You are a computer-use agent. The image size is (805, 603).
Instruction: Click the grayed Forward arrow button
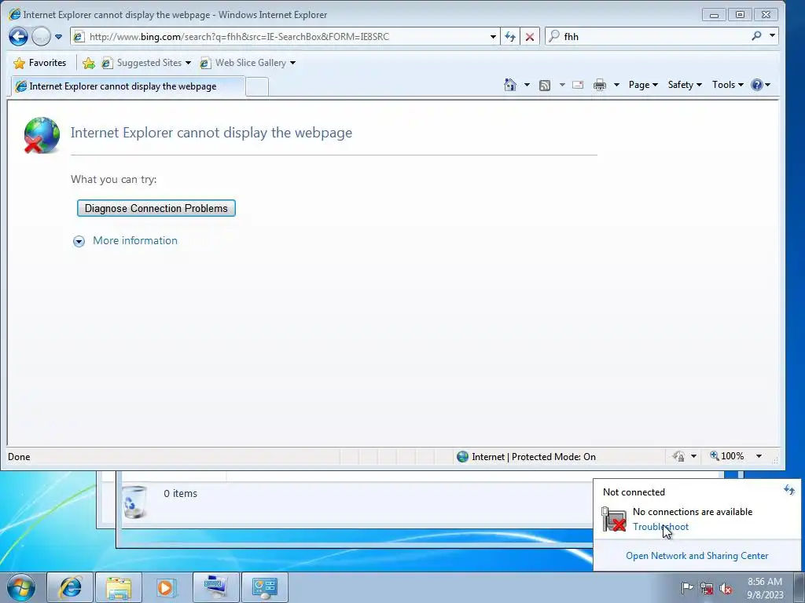[x=41, y=36]
